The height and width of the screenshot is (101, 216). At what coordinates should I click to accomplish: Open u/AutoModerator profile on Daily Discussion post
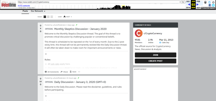tap(59, 78)
